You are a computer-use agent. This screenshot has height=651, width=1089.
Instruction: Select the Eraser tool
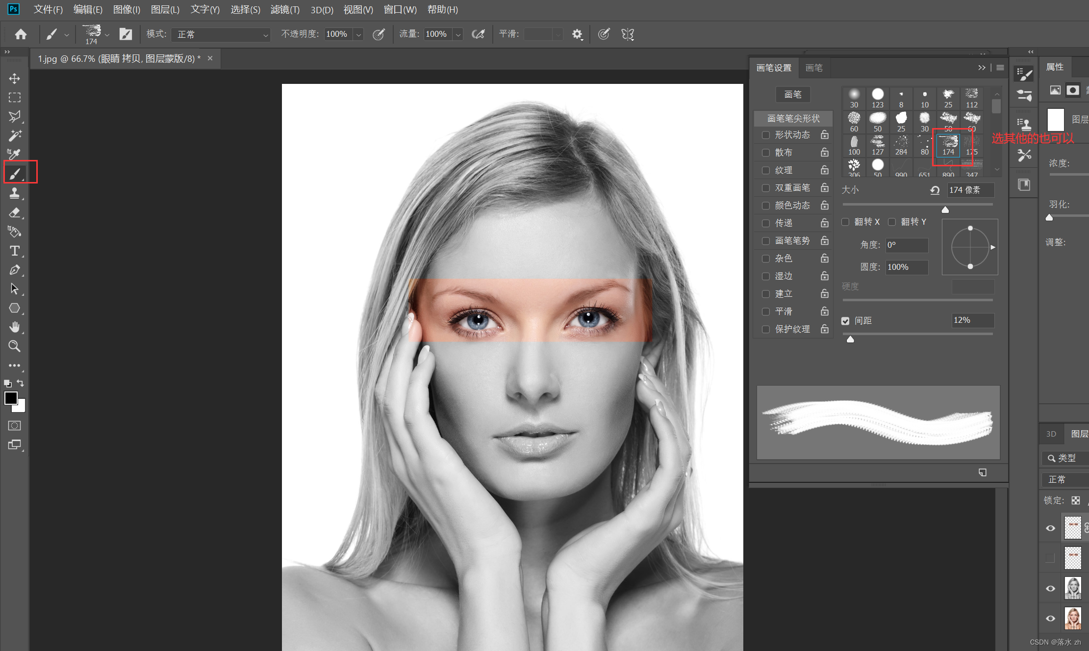coord(14,212)
